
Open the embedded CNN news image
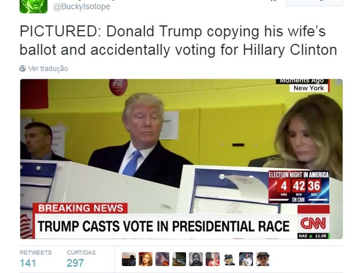[181, 159]
